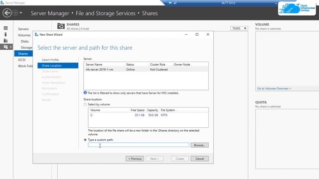Minimize the New Share Wizard window
The height and width of the screenshot is (179, 319).
[186, 34]
